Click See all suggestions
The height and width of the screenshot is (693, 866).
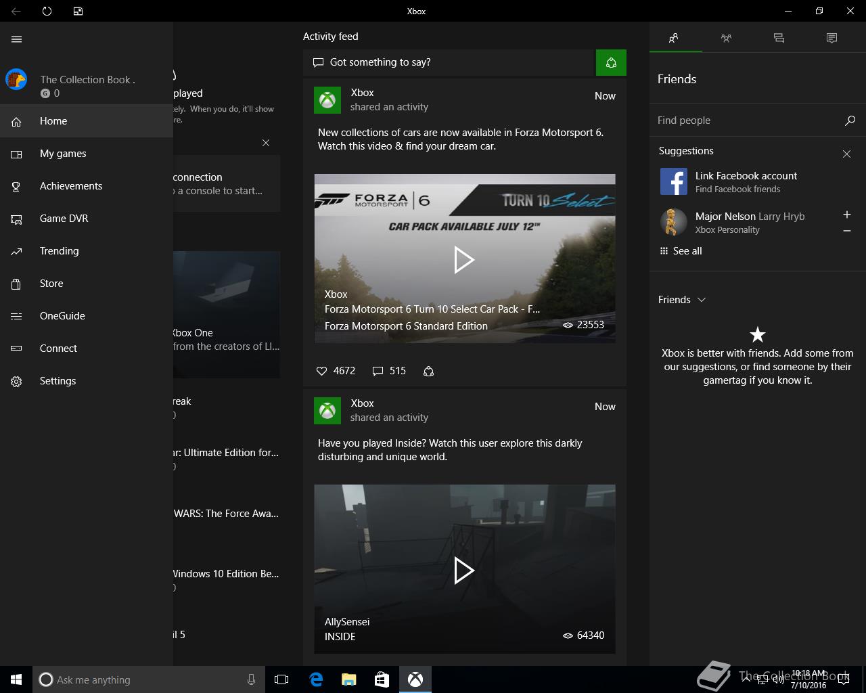pos(681,251)
